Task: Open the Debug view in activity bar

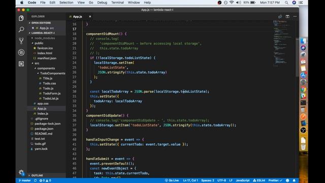Action: coord(21,52)
